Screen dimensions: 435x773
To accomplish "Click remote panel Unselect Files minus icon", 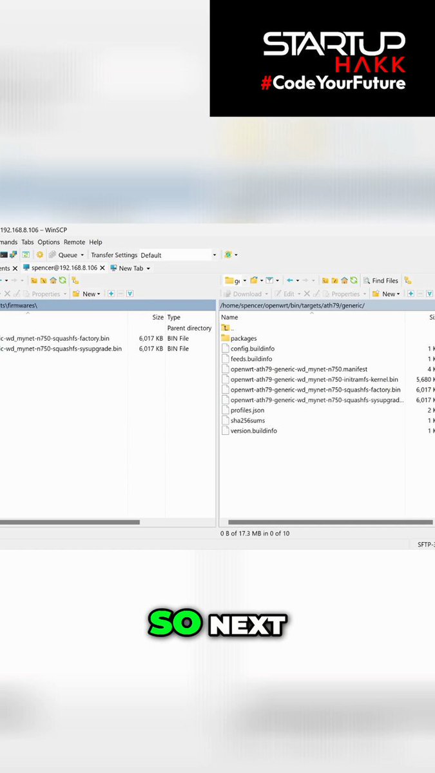I will 420,294.
